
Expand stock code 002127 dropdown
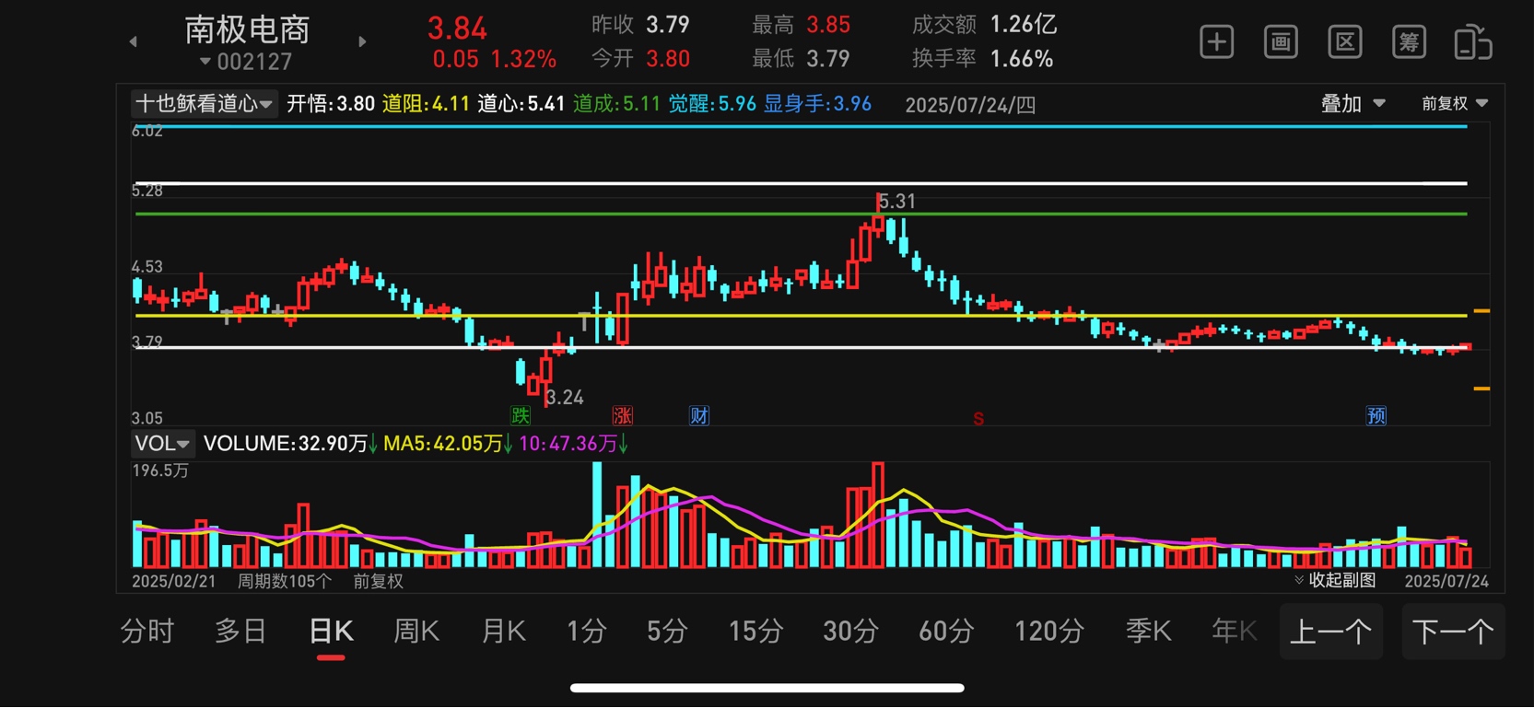pos(246,62)
